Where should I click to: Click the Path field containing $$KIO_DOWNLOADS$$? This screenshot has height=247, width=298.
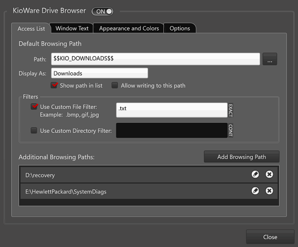click(x=156, y=59)
